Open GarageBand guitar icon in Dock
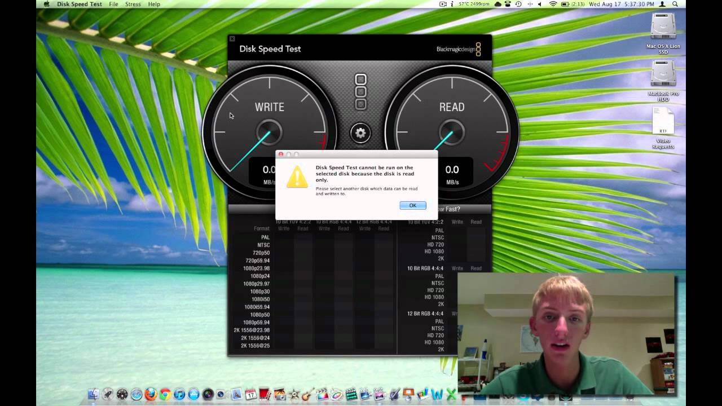The image size is (722, 406). [x=308, y=394]
